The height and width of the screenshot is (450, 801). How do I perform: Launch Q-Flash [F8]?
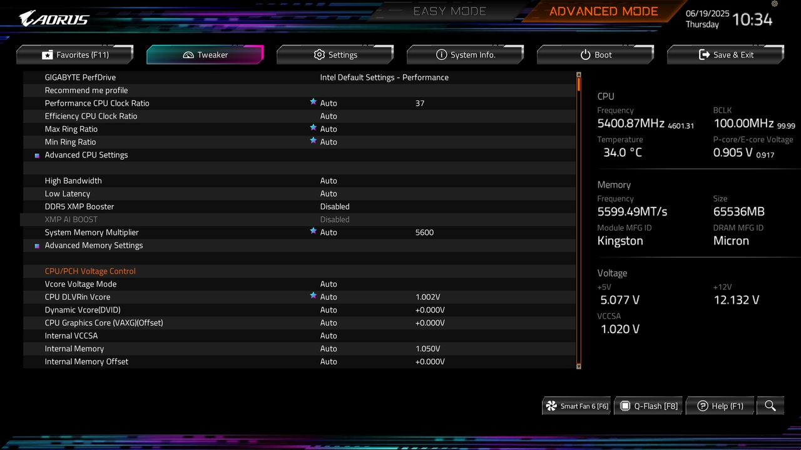point(648,406)
